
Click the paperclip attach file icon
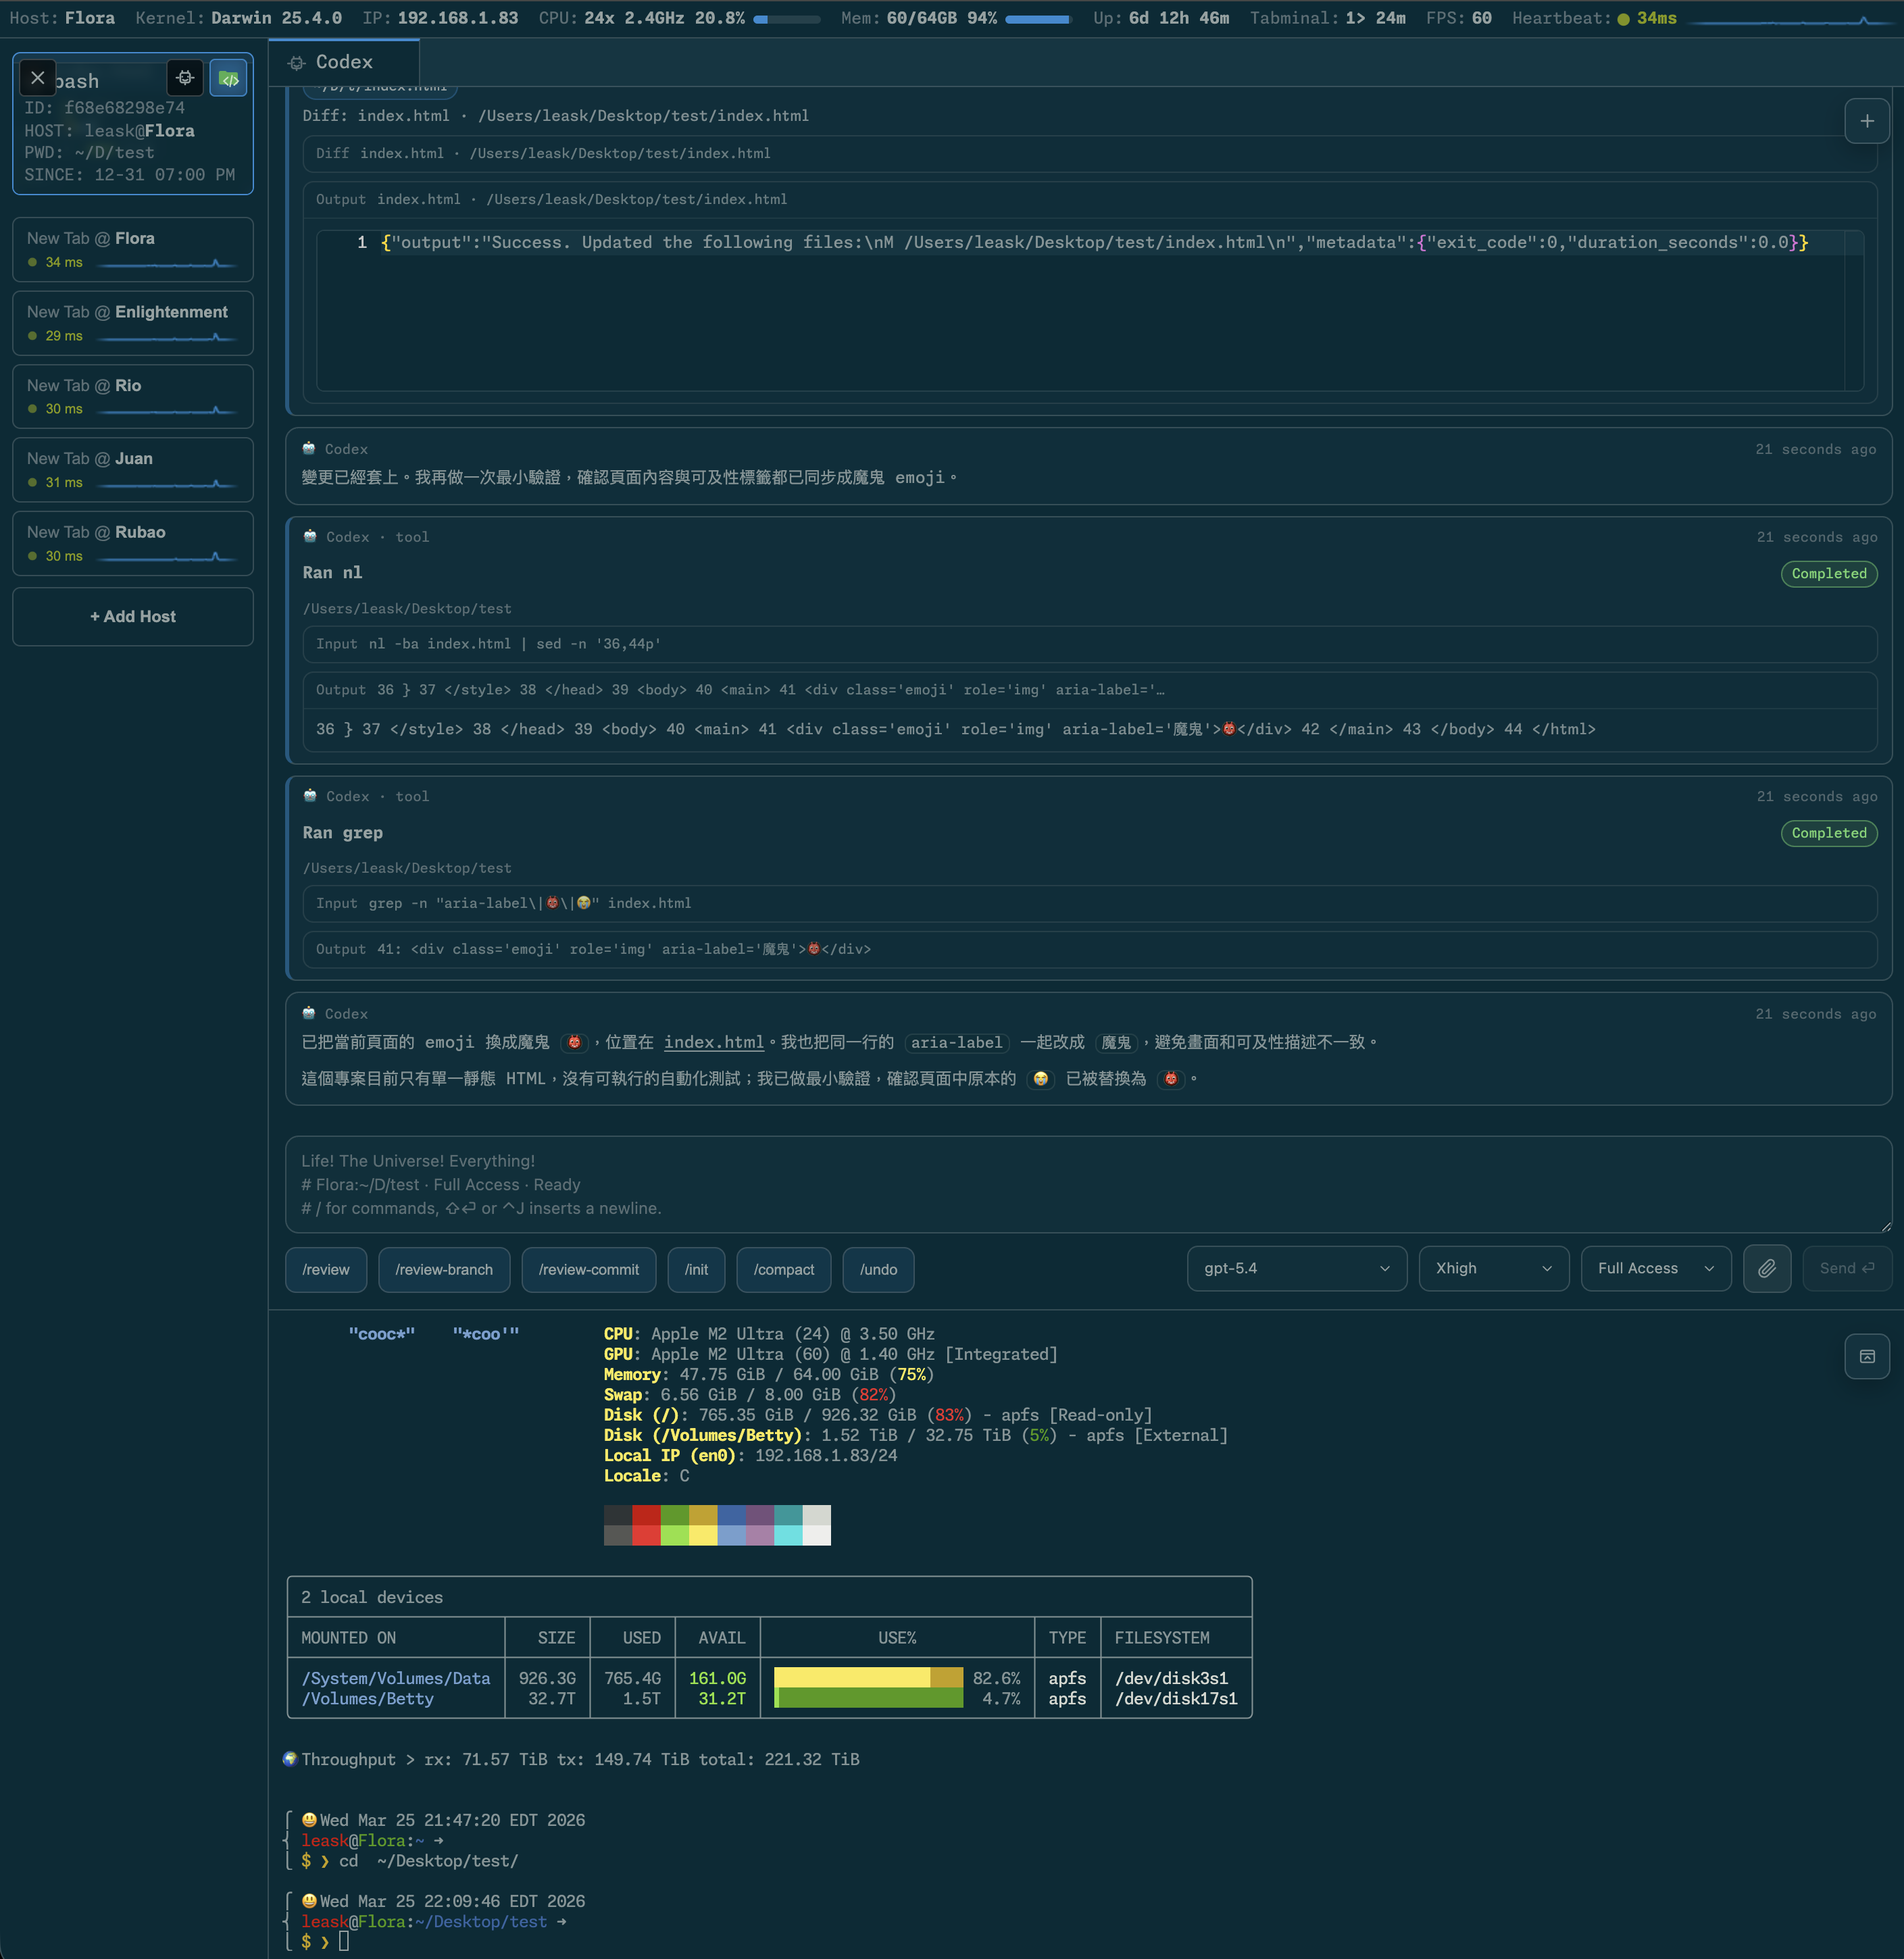(1766, 1268)
